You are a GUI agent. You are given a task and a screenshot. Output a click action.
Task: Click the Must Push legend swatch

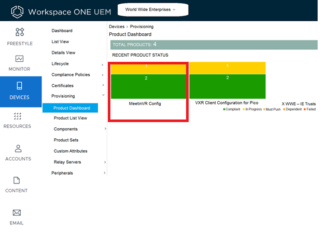point(264,109)
